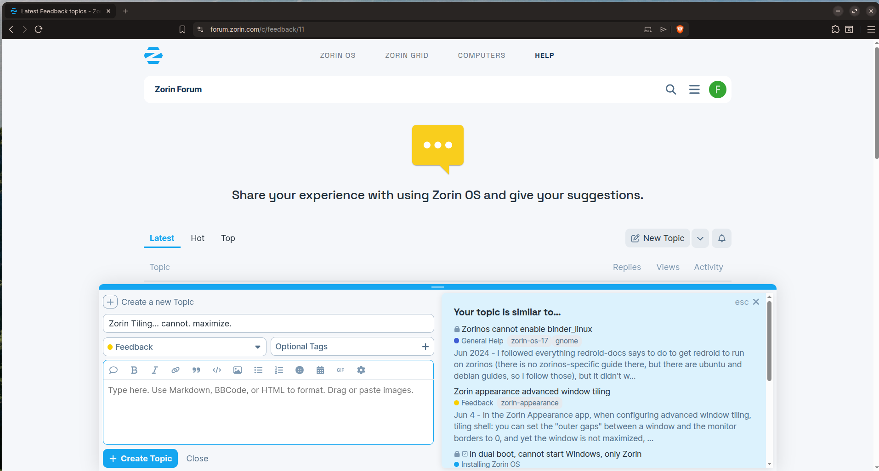Open the HELP nav item
879x471 pixels.
(x=544, y=56)
